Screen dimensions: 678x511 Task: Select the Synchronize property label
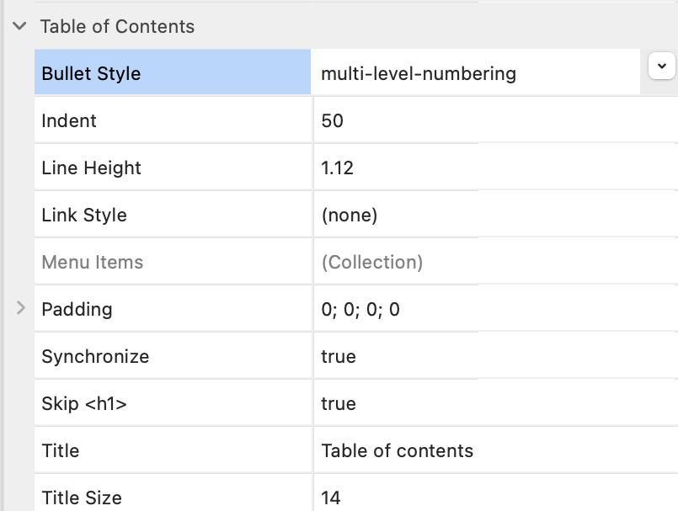(95, 356)
